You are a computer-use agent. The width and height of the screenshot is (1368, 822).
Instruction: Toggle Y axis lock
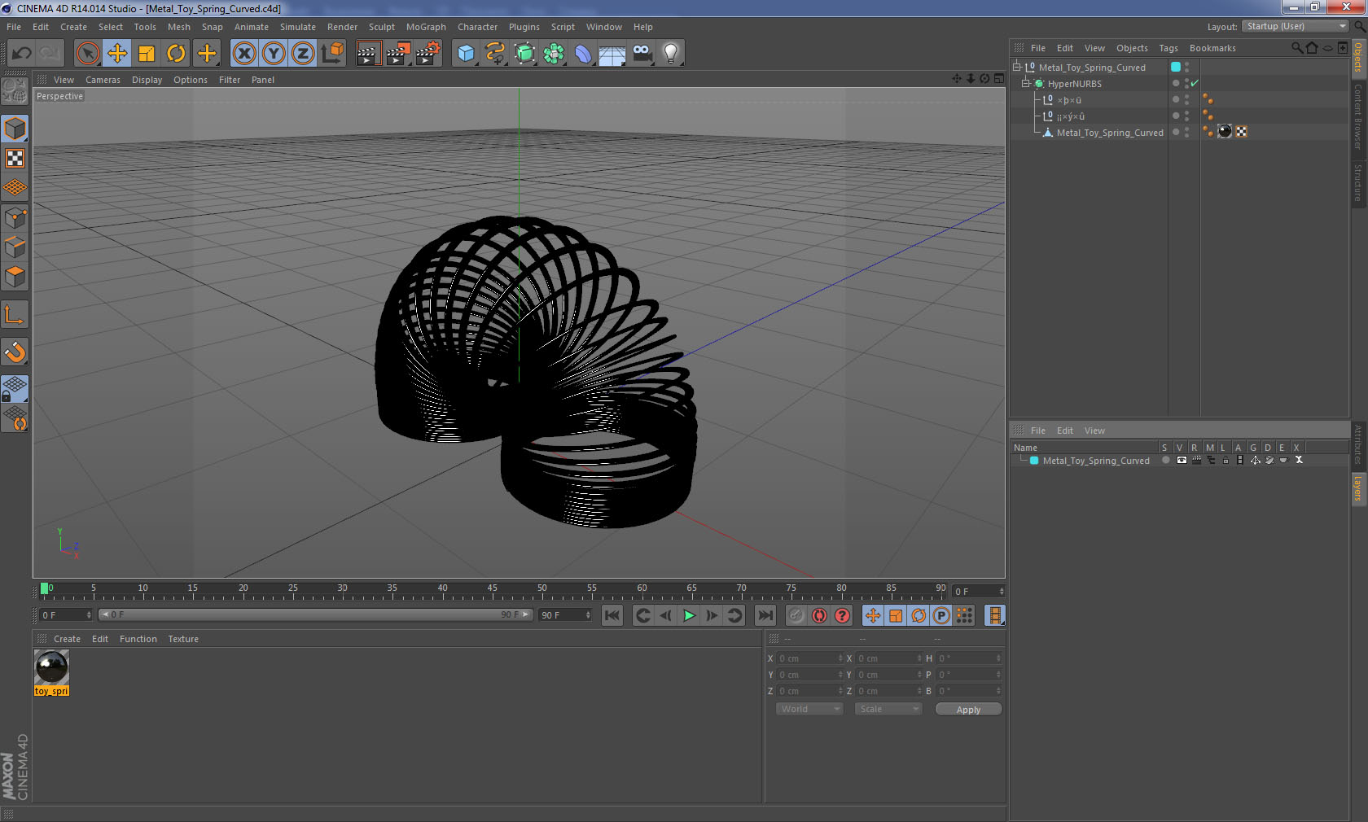274,54
